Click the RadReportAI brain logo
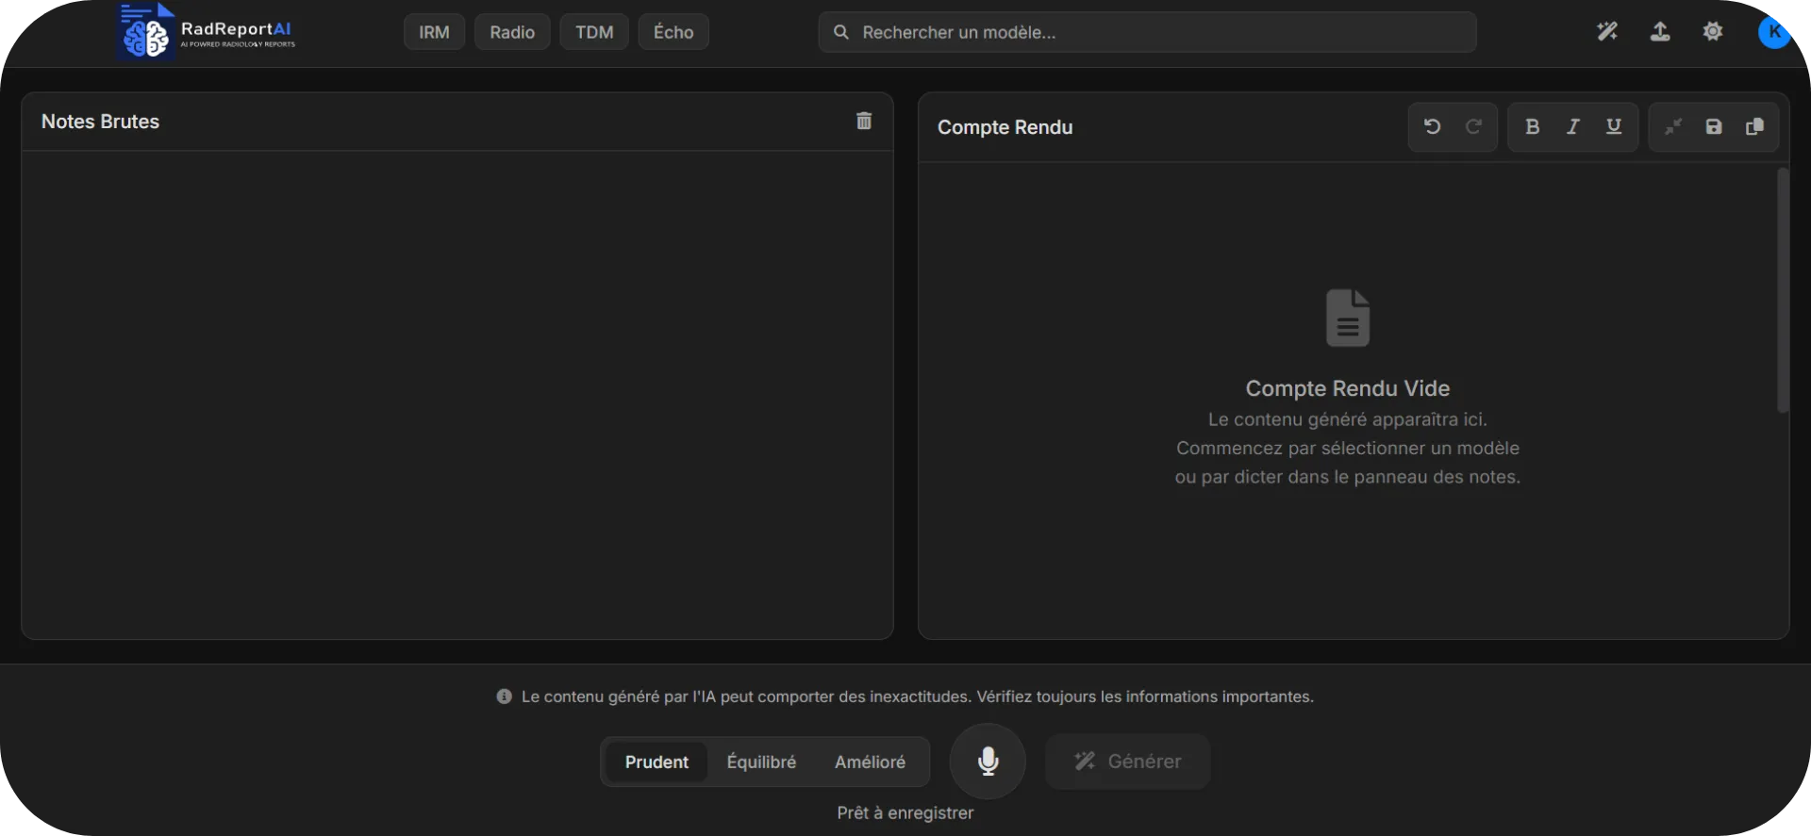This screenshot has height=836, width=1811. click(x=145, y=31)
